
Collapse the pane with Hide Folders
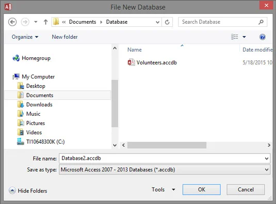pyautogui.click(x=28, y=191)
